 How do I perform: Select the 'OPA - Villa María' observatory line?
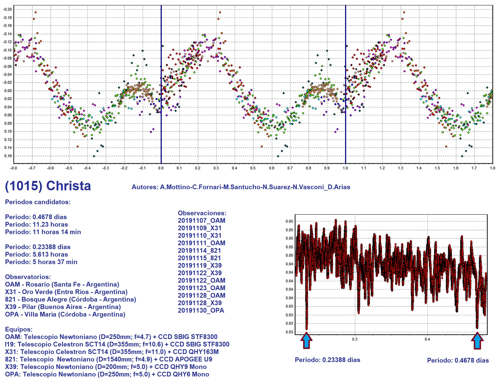pos(65,314)
